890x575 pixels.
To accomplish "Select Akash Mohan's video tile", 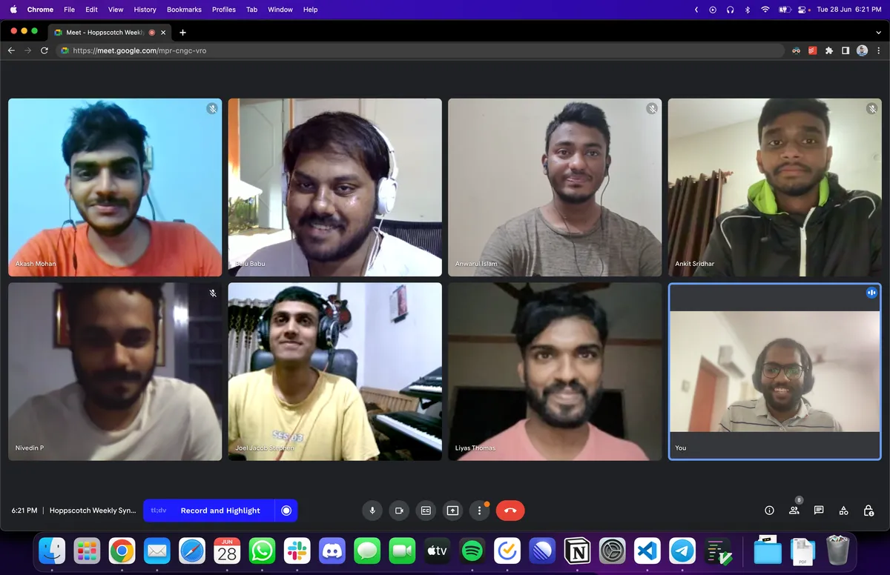I will coord(115,187).
